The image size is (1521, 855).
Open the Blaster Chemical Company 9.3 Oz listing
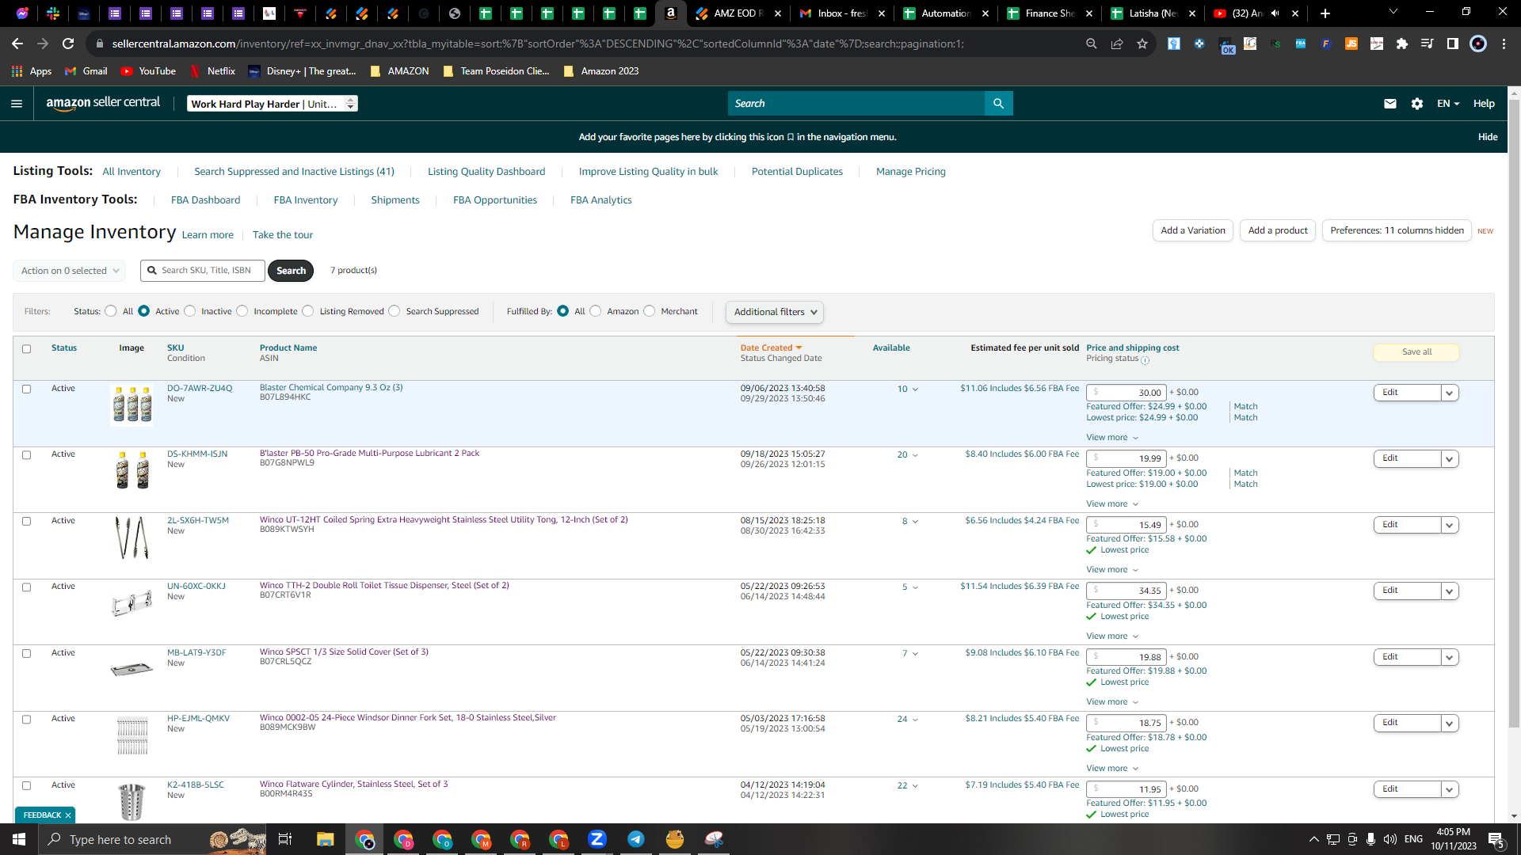click(331, 388)
